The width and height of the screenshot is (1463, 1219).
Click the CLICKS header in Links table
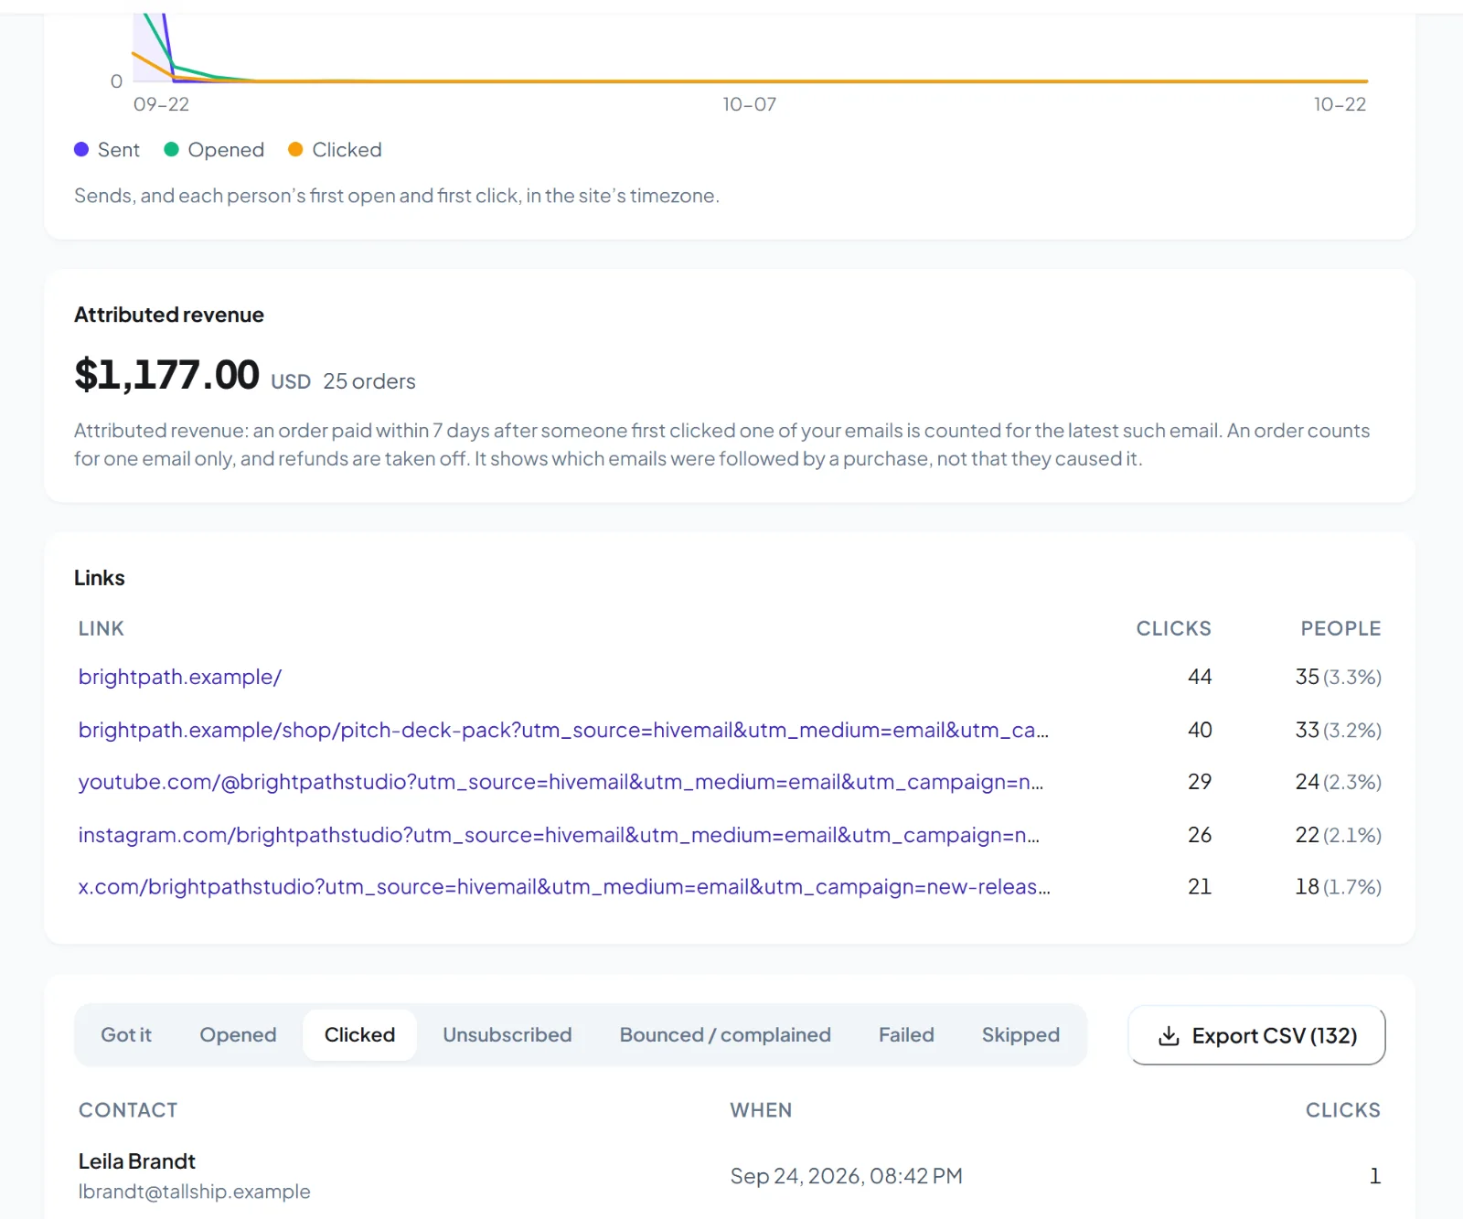(x=1174, y=628)
